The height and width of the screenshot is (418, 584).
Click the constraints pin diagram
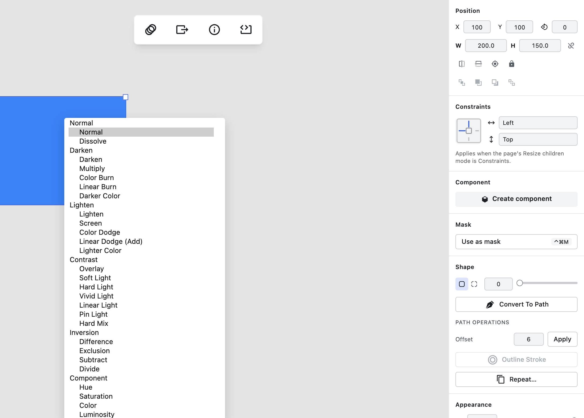pyautogui.click(x=469, y=131)
